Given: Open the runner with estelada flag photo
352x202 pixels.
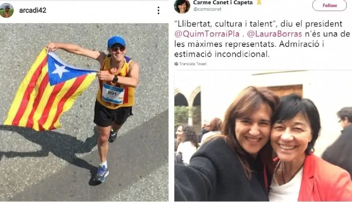Looking at the screenshot, I should (84, 112).
